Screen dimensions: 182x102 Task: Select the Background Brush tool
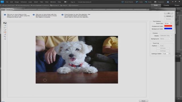pyautogui.click(x=5, y=25)
